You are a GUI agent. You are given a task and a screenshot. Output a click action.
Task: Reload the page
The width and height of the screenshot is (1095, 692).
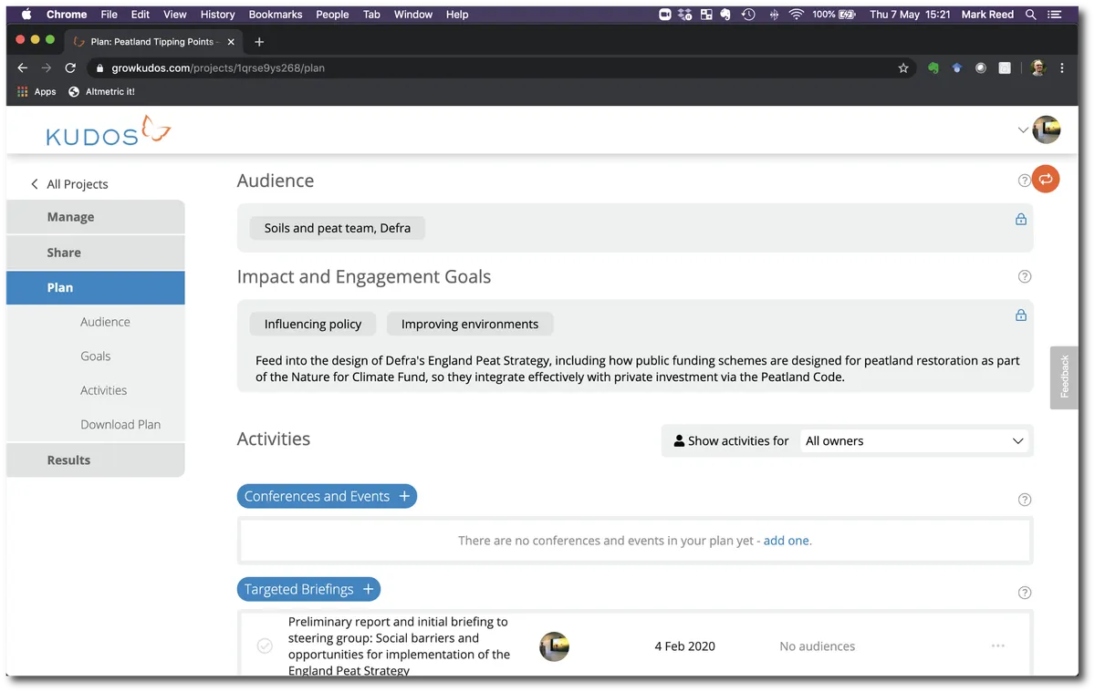point(70,68)
